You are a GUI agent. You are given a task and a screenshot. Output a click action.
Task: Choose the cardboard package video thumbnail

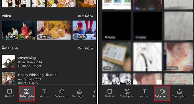(117, 57)
